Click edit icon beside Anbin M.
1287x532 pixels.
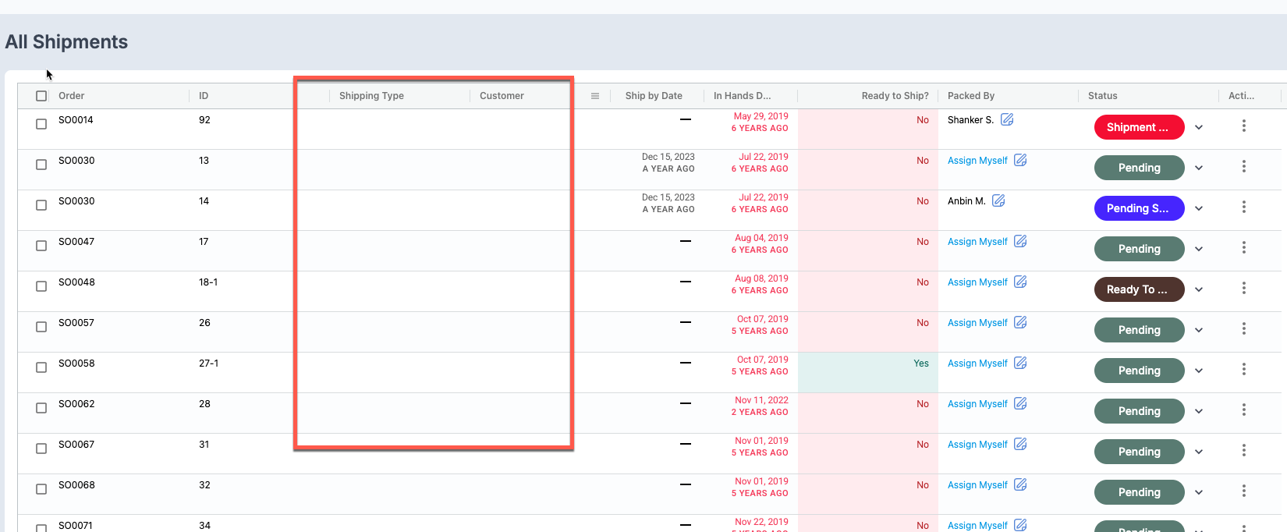998,200
